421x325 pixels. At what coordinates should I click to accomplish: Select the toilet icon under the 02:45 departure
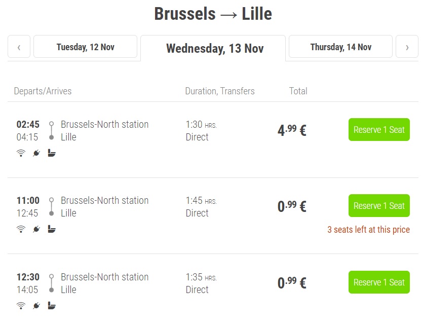coord(51,153)
